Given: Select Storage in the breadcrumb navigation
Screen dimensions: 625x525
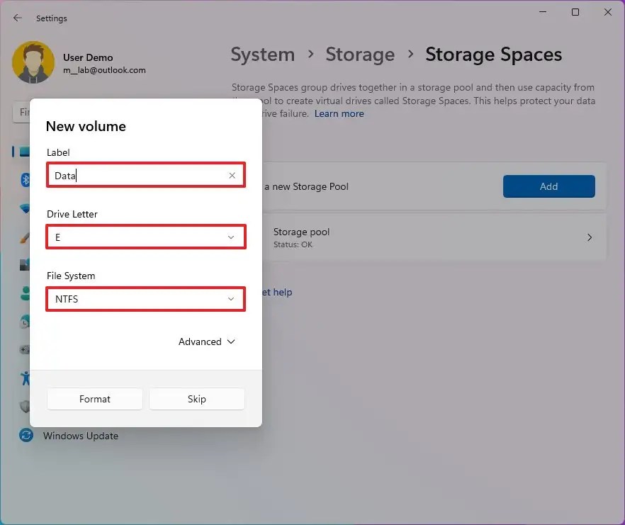Looking at the screenshot, I should click(360, 55).
